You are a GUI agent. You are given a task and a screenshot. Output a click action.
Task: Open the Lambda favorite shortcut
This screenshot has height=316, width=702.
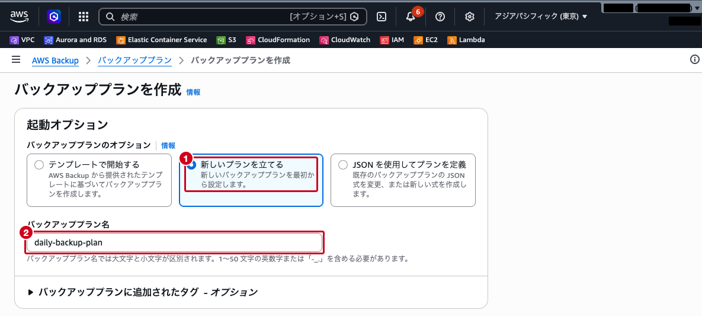click(x=466, y=40)
